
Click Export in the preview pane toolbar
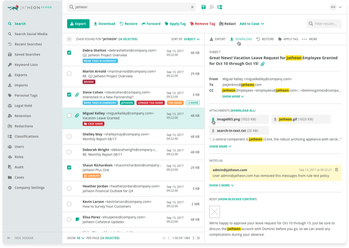(x=217, y=39)
